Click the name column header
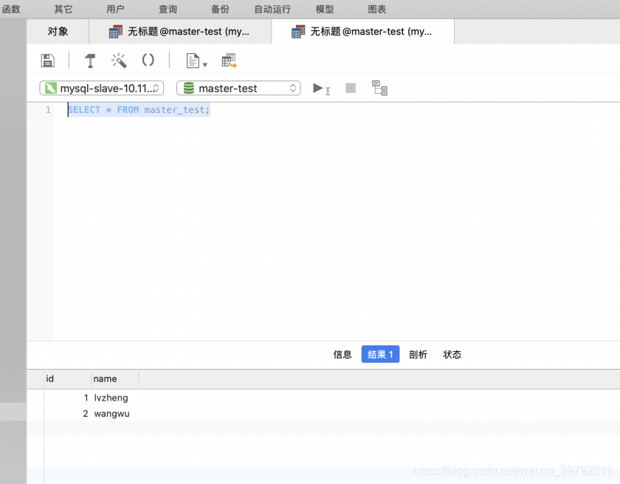The image size is (620, 484). (x=114, y=378)
